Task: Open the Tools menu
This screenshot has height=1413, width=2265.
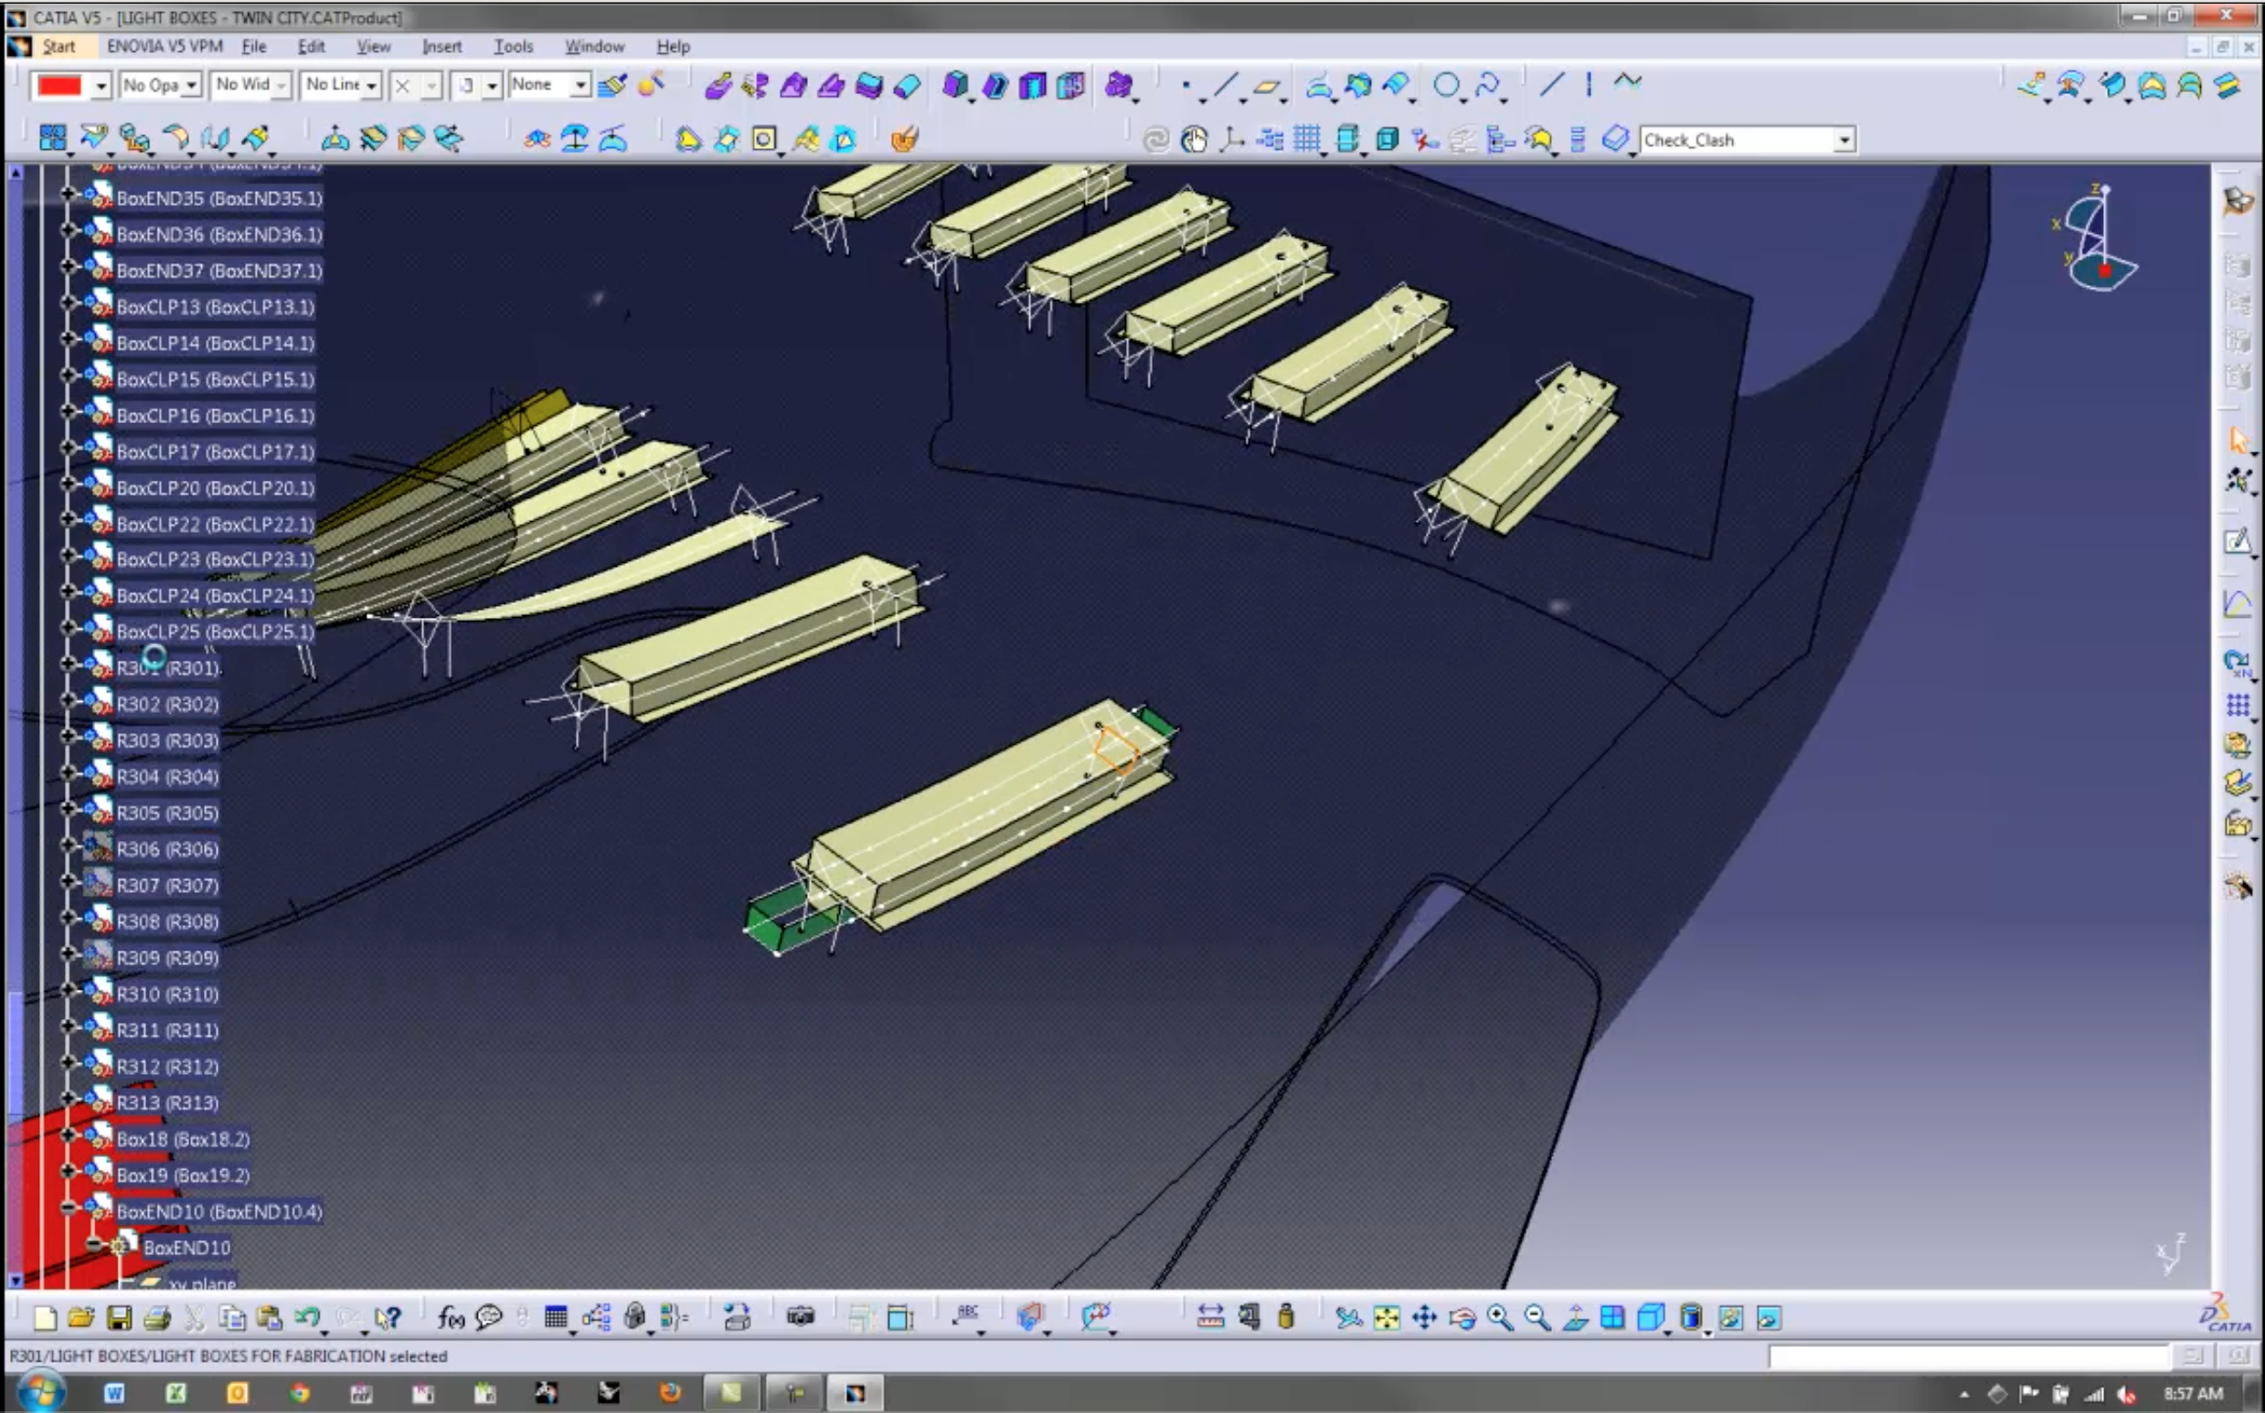Action: point(513,46)
